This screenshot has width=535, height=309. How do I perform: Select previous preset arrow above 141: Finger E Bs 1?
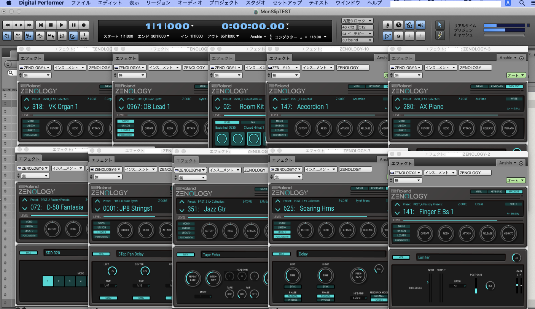(398, 204)
